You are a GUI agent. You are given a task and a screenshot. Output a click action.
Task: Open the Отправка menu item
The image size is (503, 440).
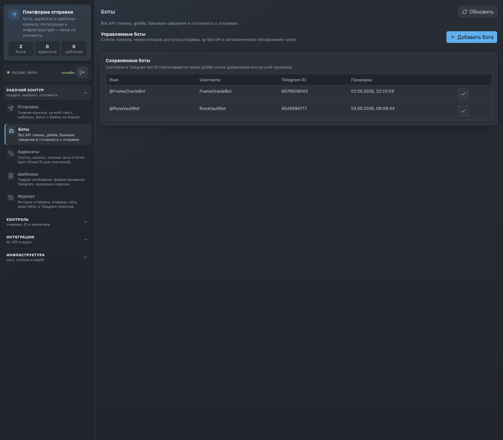(x=48, y=112)
